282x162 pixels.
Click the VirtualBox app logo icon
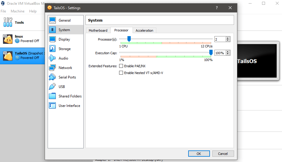click(x=3, y=3)
